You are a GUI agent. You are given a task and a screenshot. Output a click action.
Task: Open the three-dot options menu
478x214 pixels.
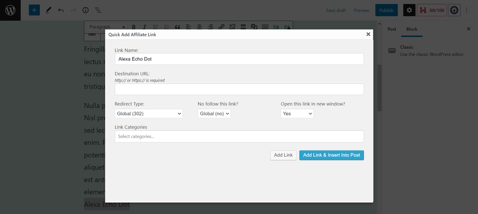pyautogui.click(x=467, y=10)
